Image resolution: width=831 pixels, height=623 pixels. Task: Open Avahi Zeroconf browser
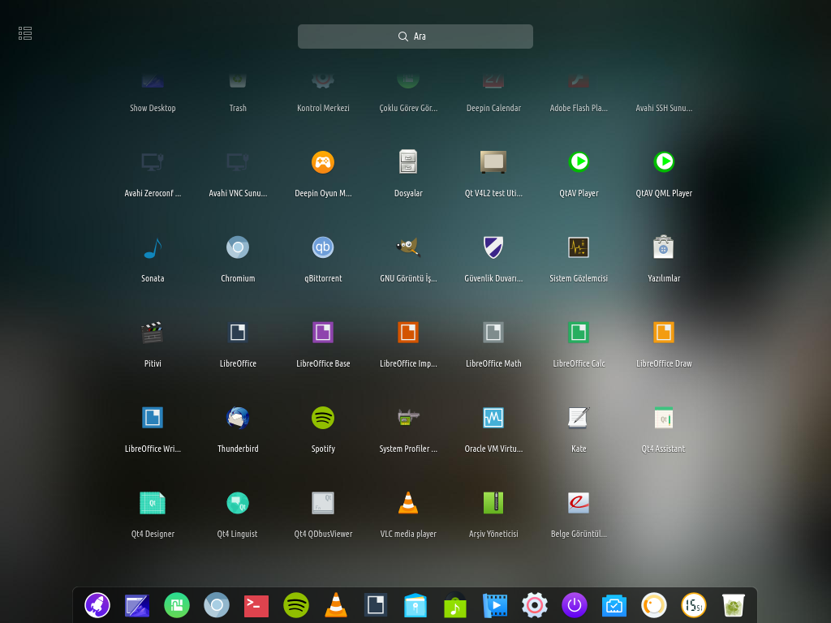pyautogui.click(x=153, y=162)
